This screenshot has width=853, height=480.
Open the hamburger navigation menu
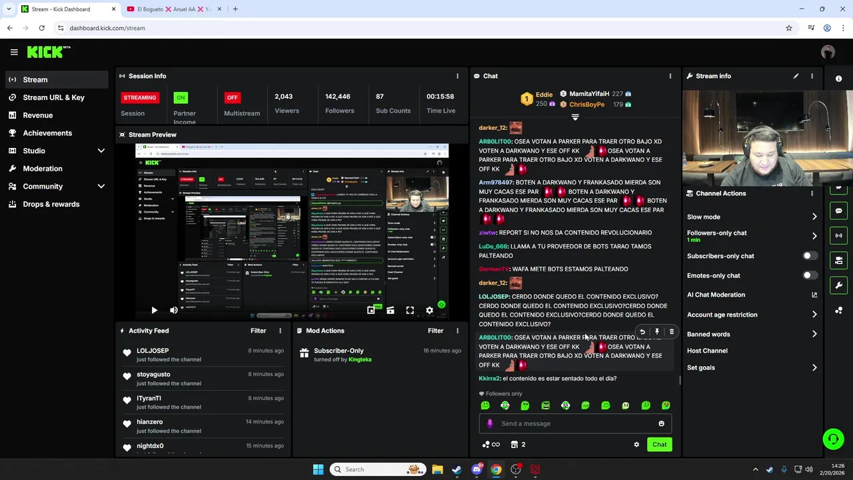point(14,52)
